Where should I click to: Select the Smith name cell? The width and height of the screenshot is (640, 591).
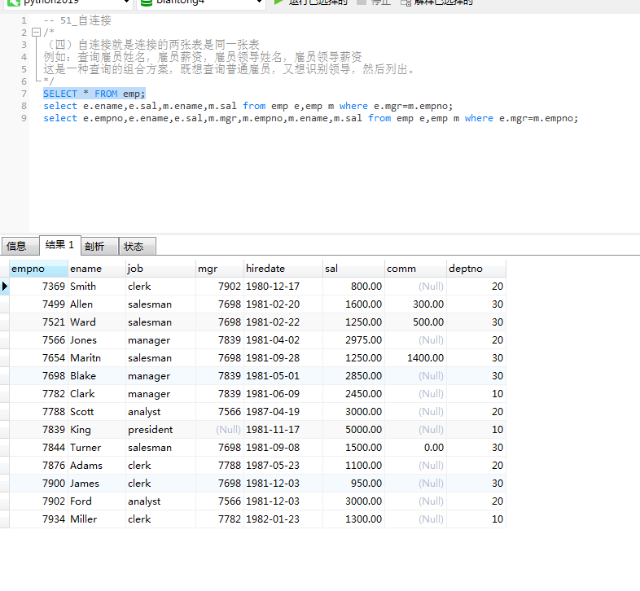click(x=97, y=287)
